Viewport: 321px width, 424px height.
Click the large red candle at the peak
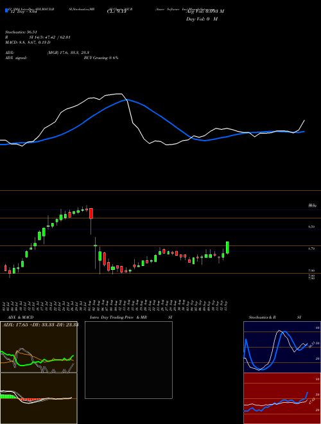point(91,214)
